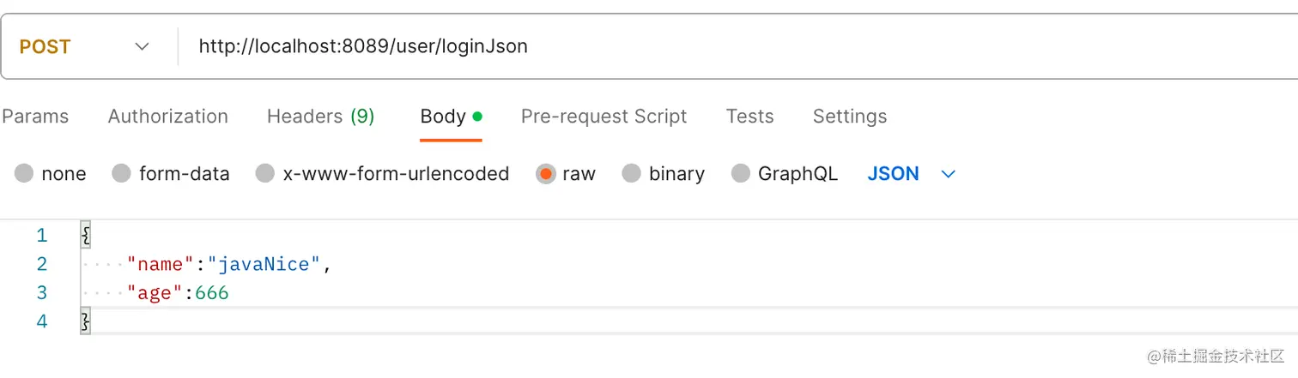The width and height of the screenshot is (1298, 378).
Task: Select the none body option
Action: tap(24, 174)
